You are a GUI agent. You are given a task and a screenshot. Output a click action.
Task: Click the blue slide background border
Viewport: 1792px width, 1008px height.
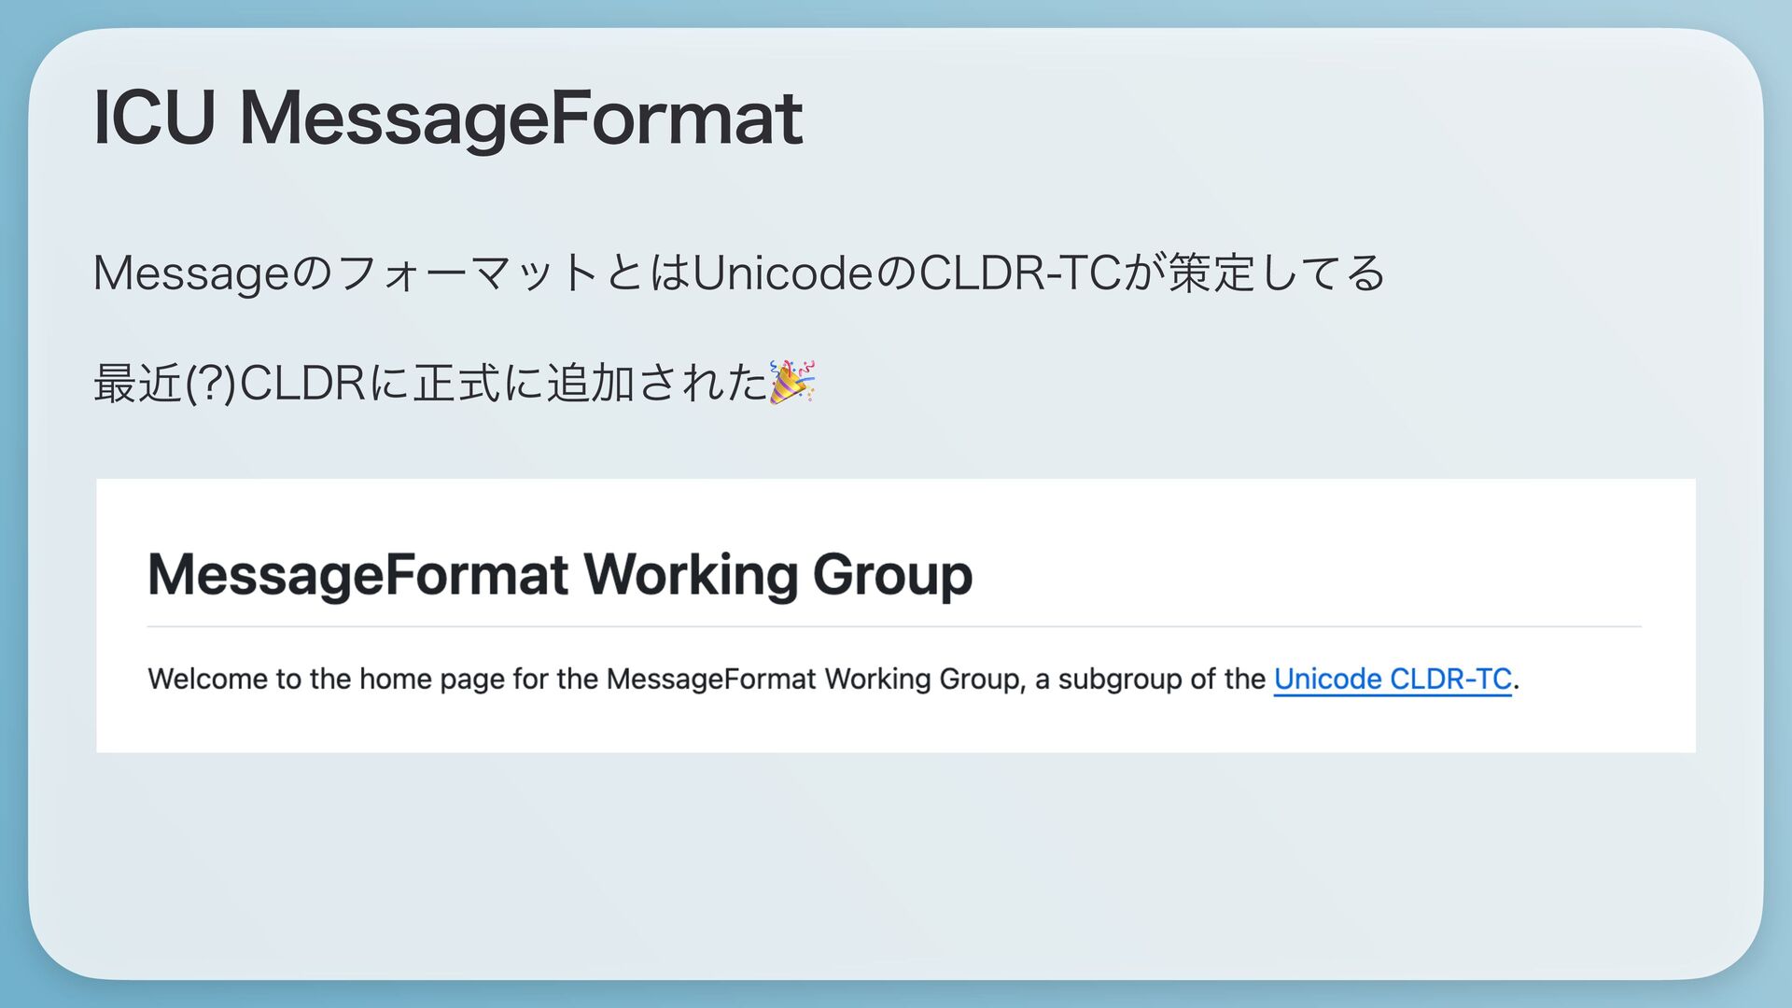coord(11,504)
